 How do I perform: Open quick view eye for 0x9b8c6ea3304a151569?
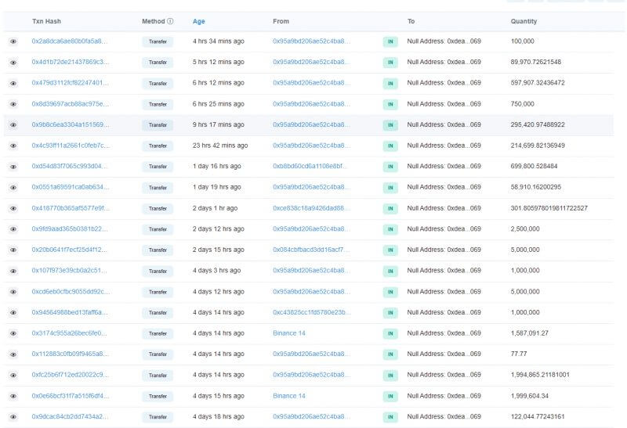tap(13, 125)
